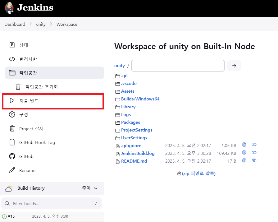Click the trash icon beside Project 삭제
Viewport: 278px width, 222px height.
click(12, 128)
